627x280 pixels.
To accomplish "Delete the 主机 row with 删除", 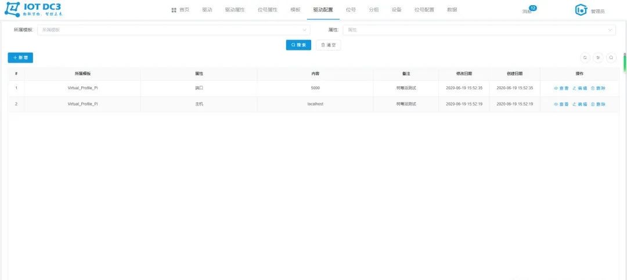I will [598, 104].
